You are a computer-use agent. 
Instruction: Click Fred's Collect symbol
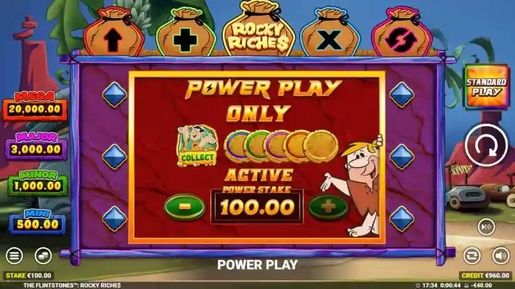tap(197, 145)
